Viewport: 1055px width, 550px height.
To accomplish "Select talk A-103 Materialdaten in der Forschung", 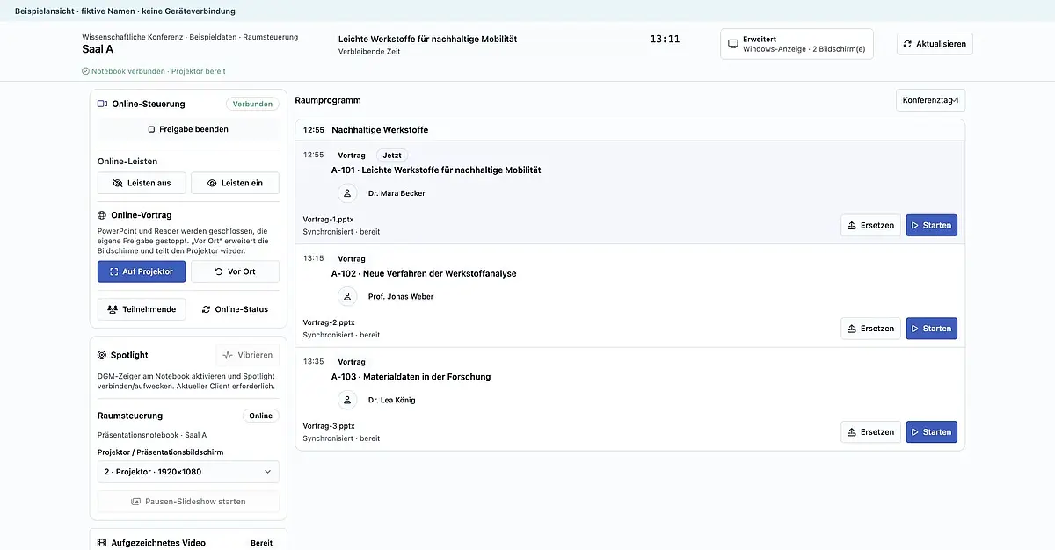I will point(411,377).
